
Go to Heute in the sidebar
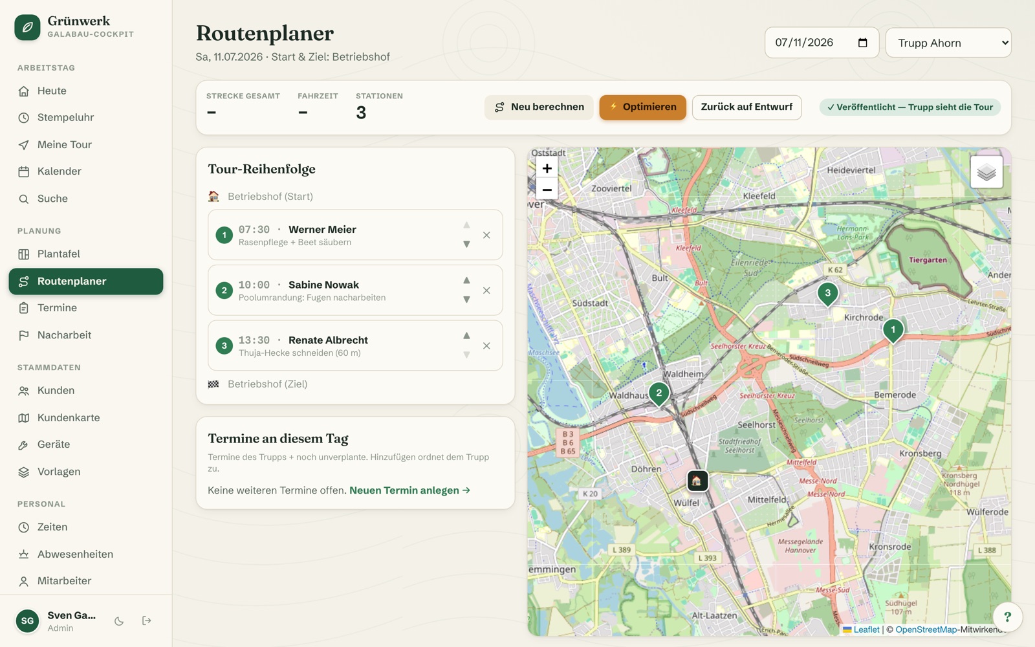click(x=86, y=91)
